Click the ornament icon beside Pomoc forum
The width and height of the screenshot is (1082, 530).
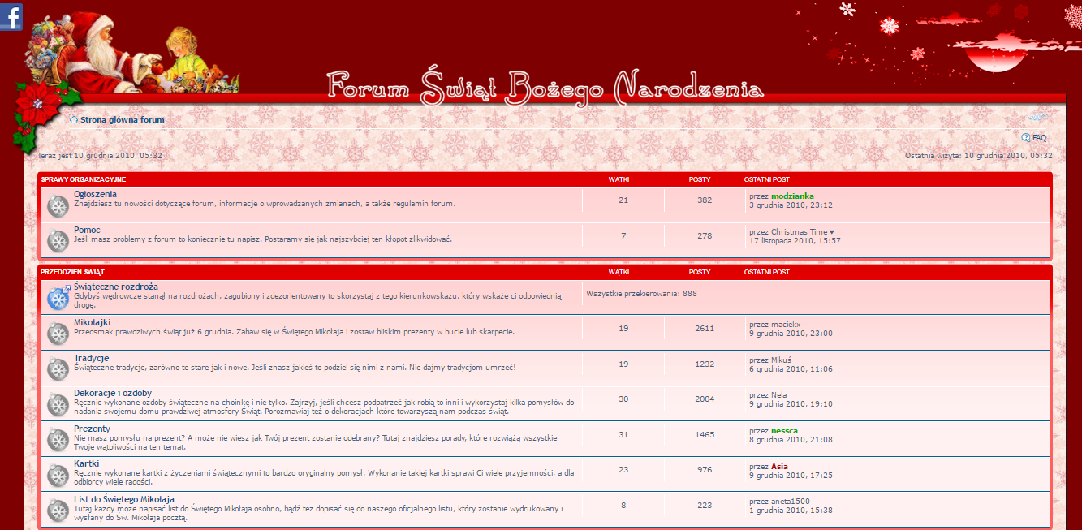58,241
